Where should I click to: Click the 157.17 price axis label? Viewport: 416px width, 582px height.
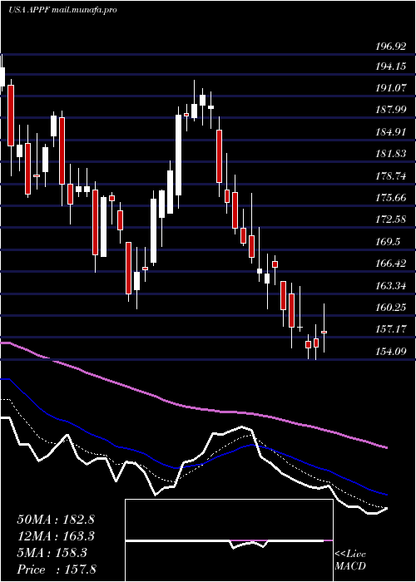pyautogui.click(x=389, y=329)
